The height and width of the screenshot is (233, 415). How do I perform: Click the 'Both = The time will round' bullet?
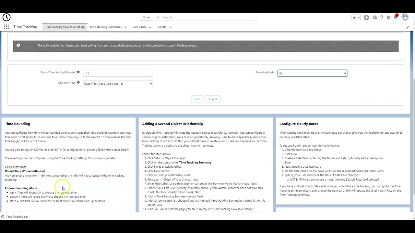tap(57, 201)
